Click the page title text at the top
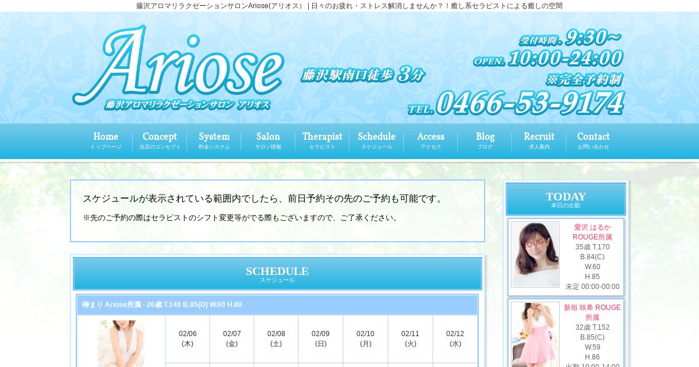Image resolution: width=699 pixels, height=367 pixels. tap(349, 6)
